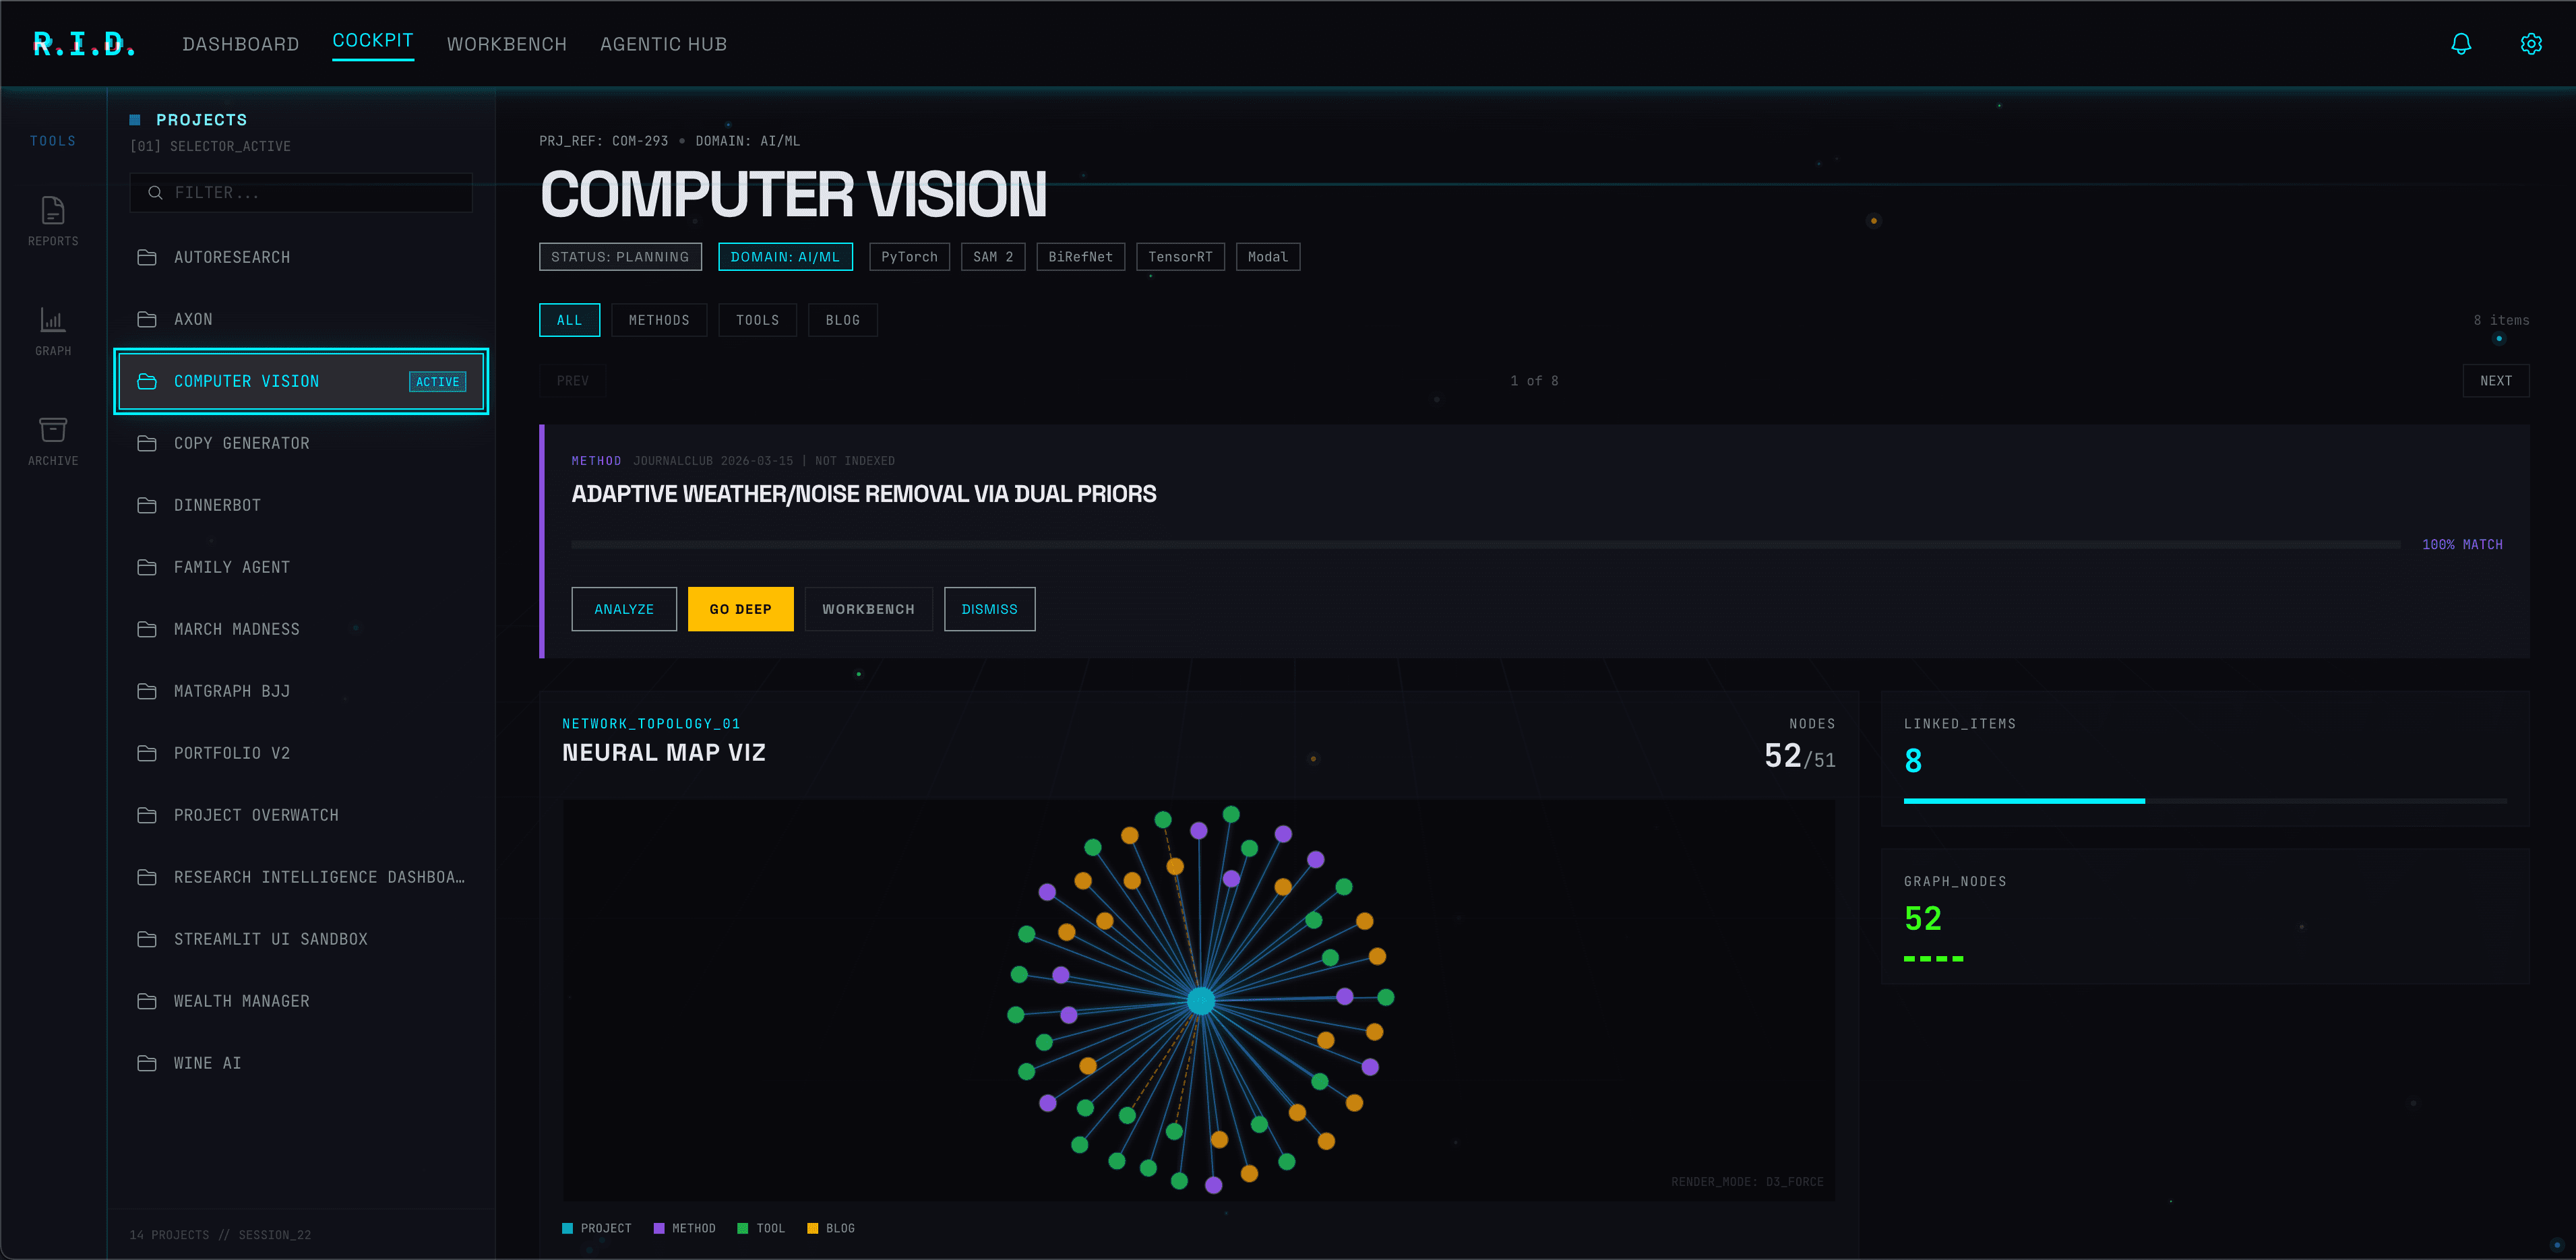
Task: Select the Tools icon at sidebar top
Action: [x=52, y=140]
